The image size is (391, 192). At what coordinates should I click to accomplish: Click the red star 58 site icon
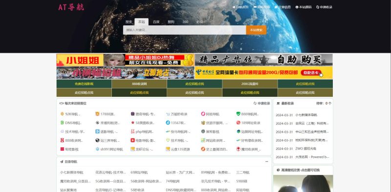pyautogui.click(x=132, y=123)
